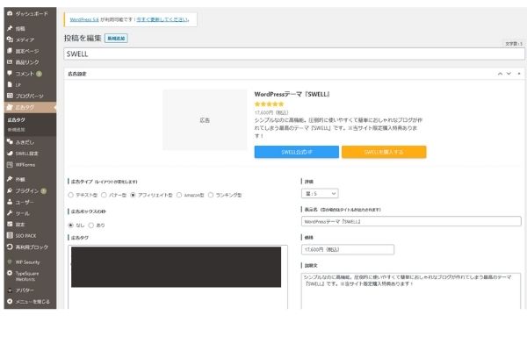This screenshot has width=527, height=351.
Task: Click the 固定ページ pages icon
Action: 10,51
